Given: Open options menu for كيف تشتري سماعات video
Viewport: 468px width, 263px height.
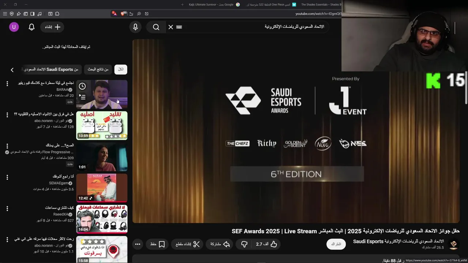Looking at the screenshot, I should click(x=7, y=209).
